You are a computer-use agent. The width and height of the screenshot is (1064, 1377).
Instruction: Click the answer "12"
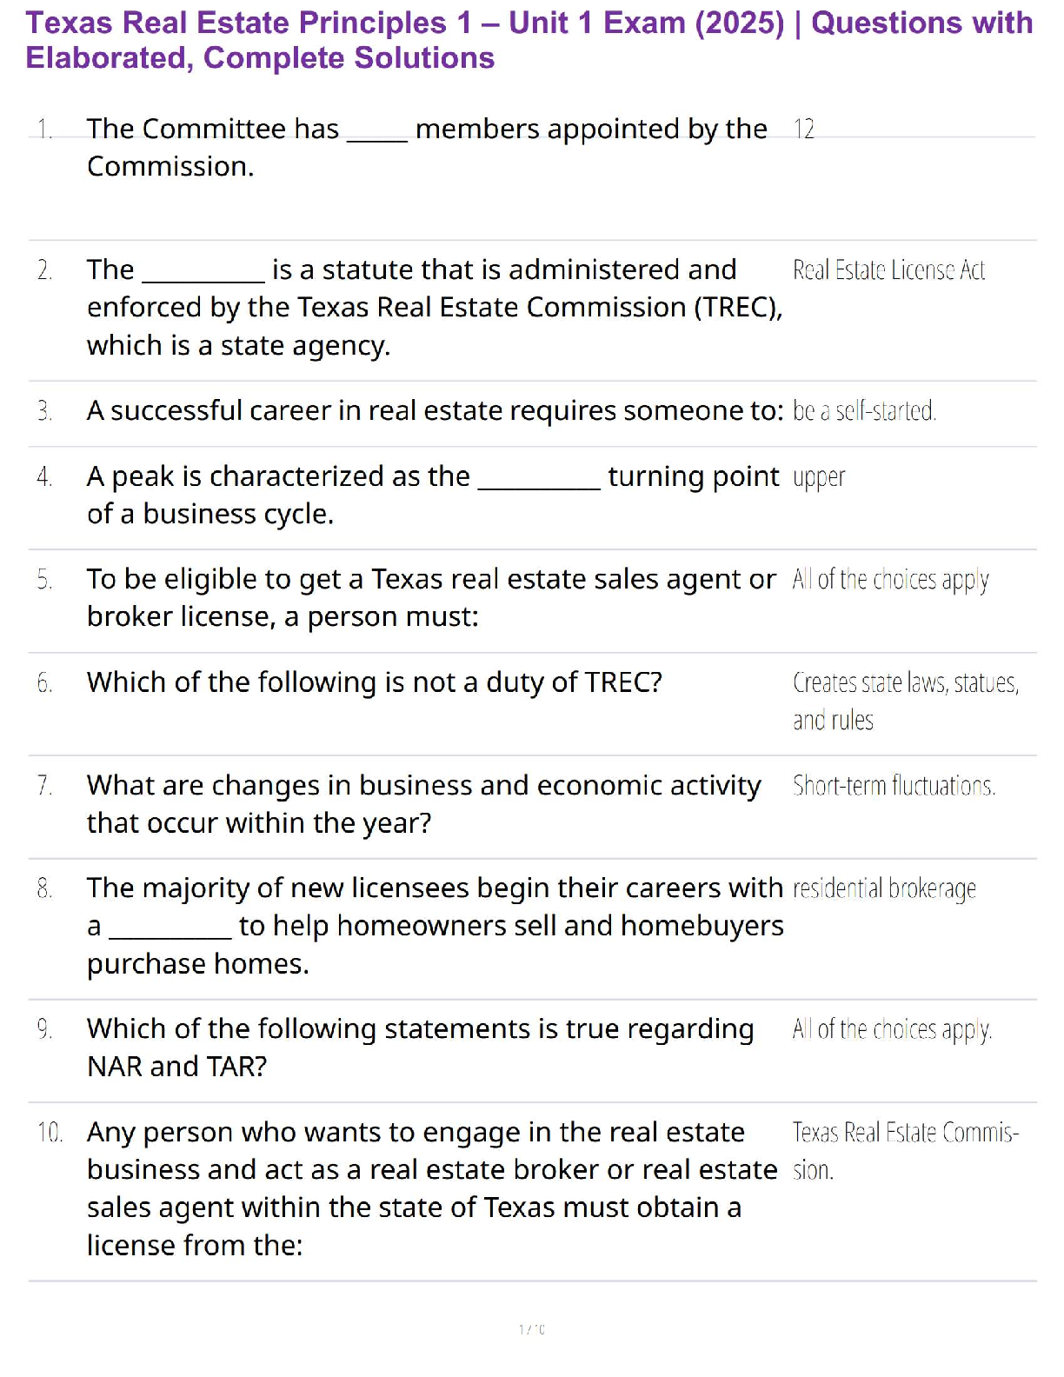tap(803, 130)
